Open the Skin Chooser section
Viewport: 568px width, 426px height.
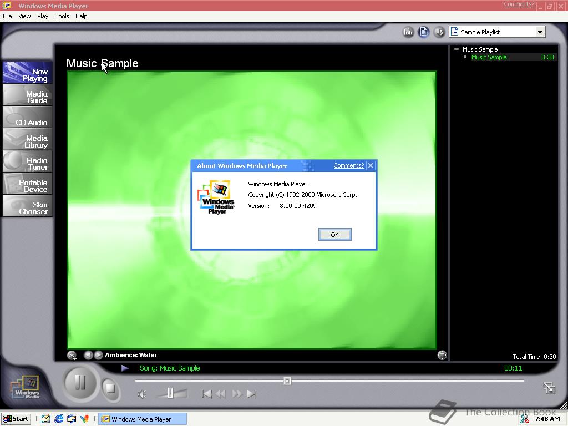pos(28,206)
